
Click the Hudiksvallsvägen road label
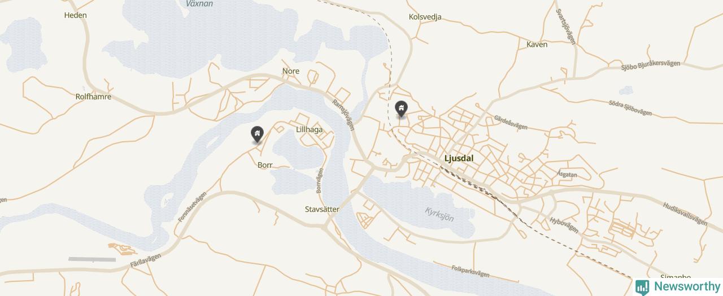pos(685,214)
